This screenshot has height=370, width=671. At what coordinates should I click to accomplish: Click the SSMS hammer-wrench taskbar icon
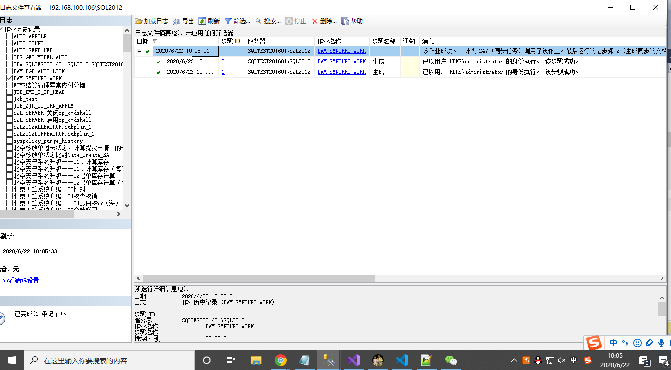[x=329, y=360]
